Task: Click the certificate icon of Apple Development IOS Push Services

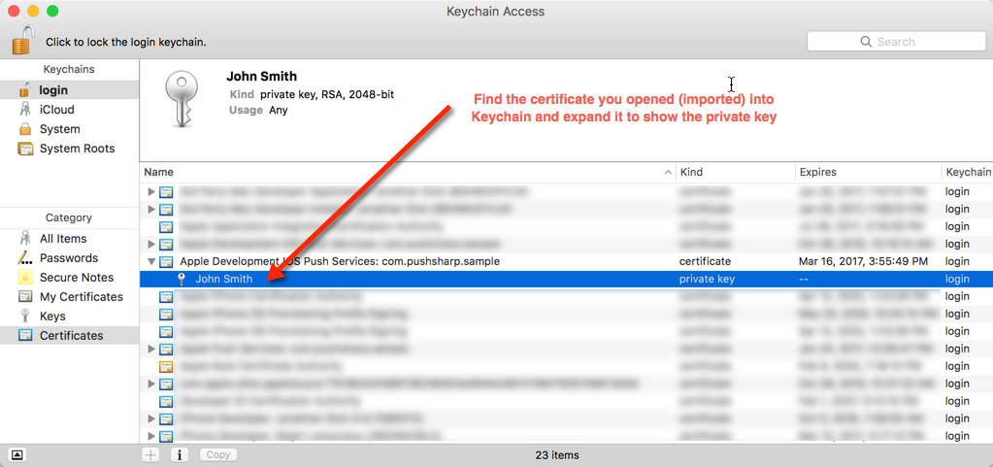Action: tap(166, 262)
